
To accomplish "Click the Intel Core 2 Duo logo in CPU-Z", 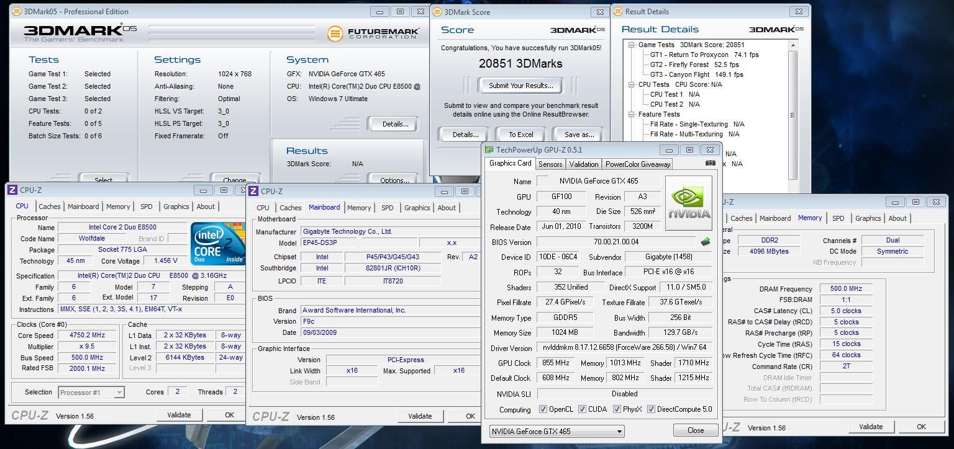I will (x=217, y=244).
